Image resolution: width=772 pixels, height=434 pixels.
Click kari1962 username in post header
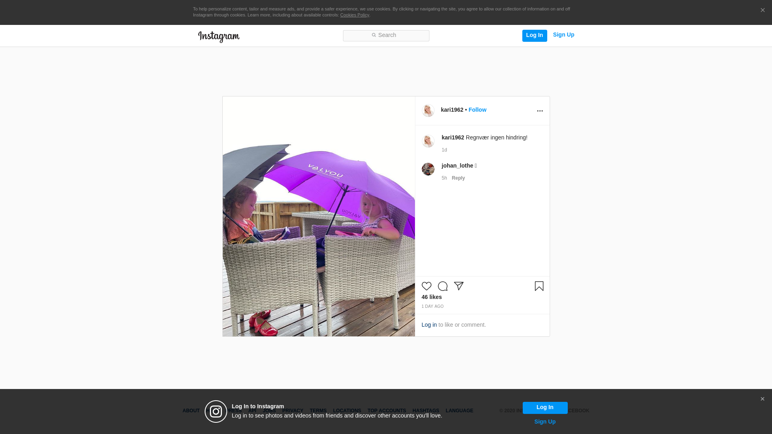(x=452, y=110)
